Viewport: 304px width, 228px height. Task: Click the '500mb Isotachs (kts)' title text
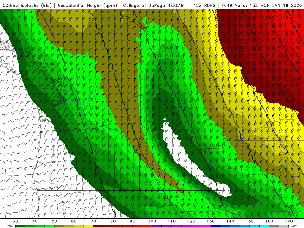pyautogui.click(x=27, y=5)
